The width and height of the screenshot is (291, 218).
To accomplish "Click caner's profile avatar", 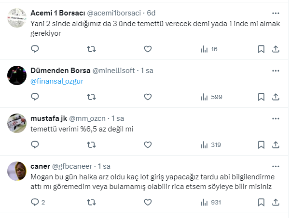I will click(x=17, y=170).
